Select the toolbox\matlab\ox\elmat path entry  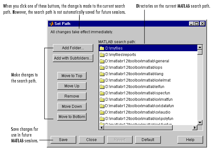(148, 80)
